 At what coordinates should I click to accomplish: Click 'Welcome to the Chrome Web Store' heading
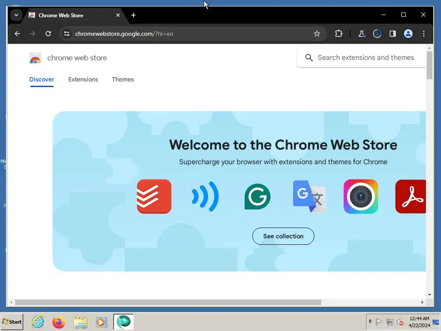pos(283,145)
